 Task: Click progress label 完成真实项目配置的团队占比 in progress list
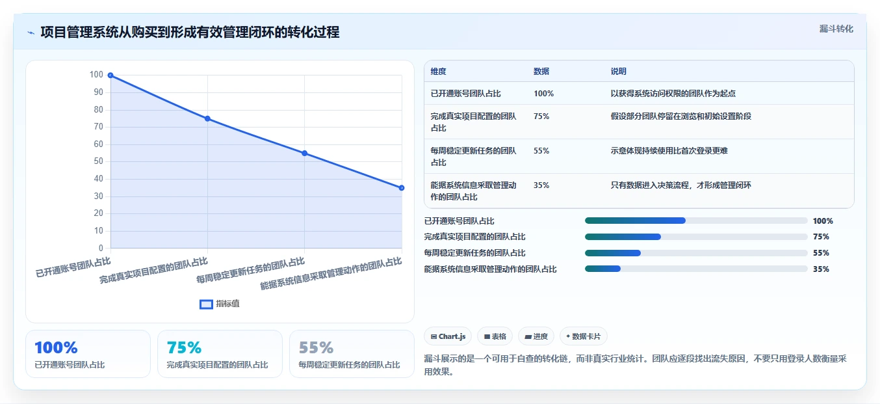coord(474,237)
